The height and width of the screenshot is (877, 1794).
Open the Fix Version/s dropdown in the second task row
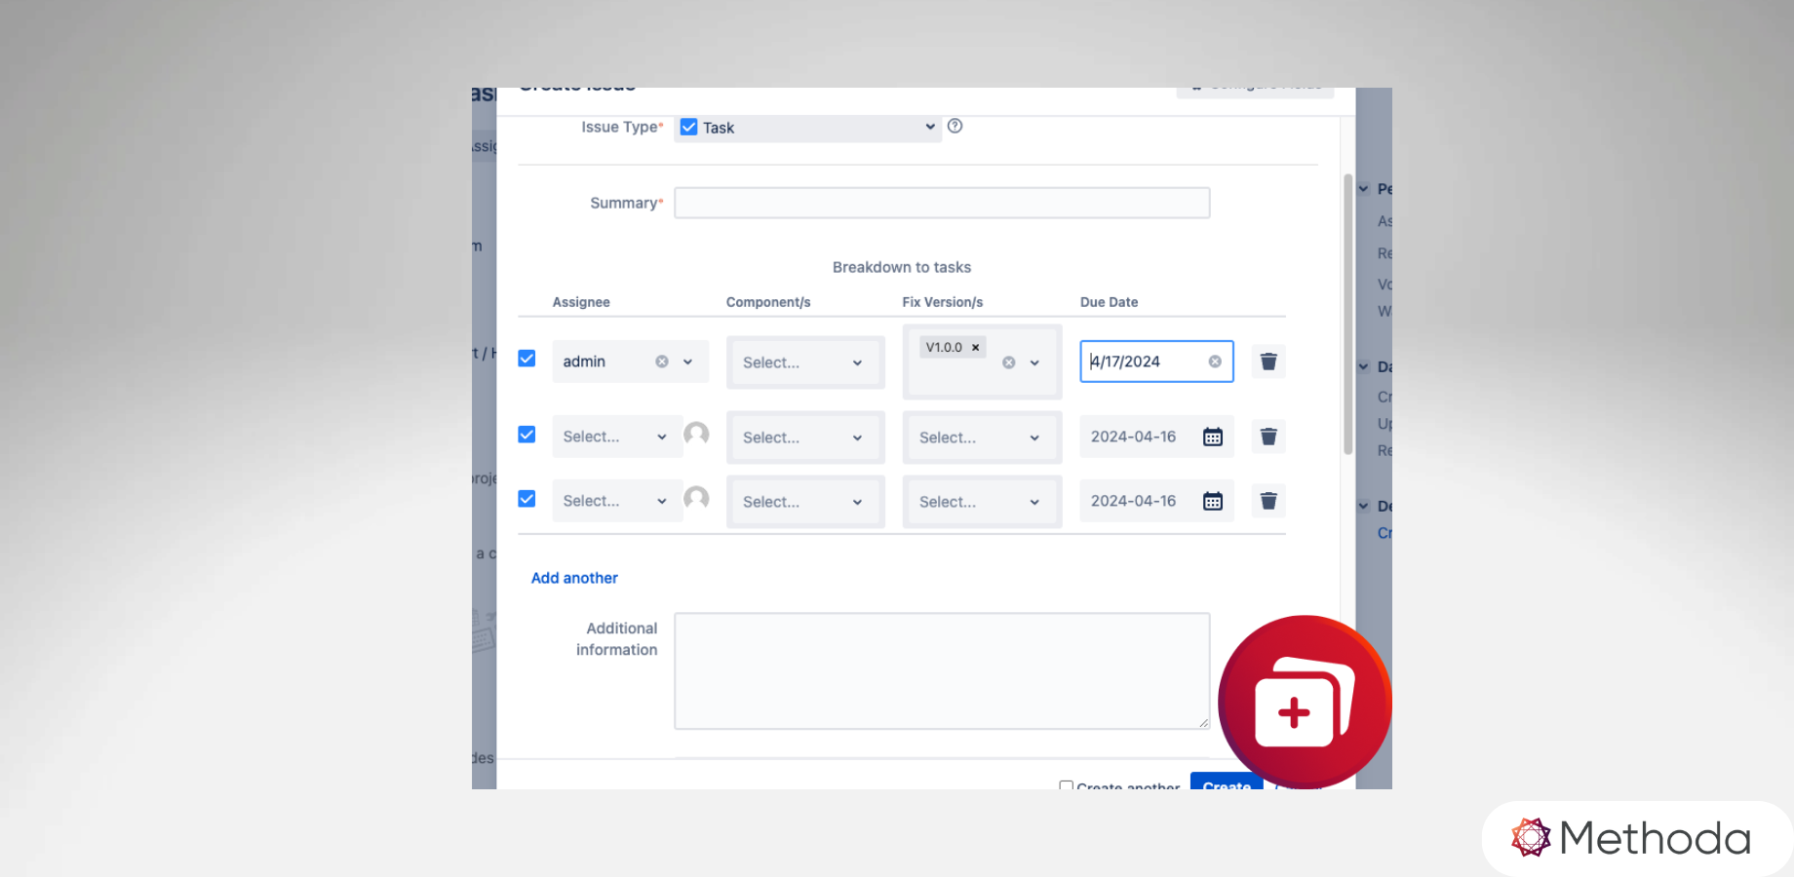982,438
